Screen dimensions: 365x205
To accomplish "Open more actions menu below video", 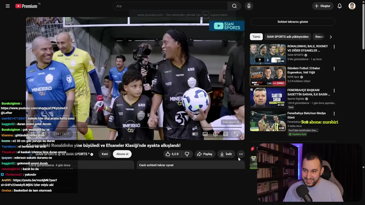I will 241,154.
